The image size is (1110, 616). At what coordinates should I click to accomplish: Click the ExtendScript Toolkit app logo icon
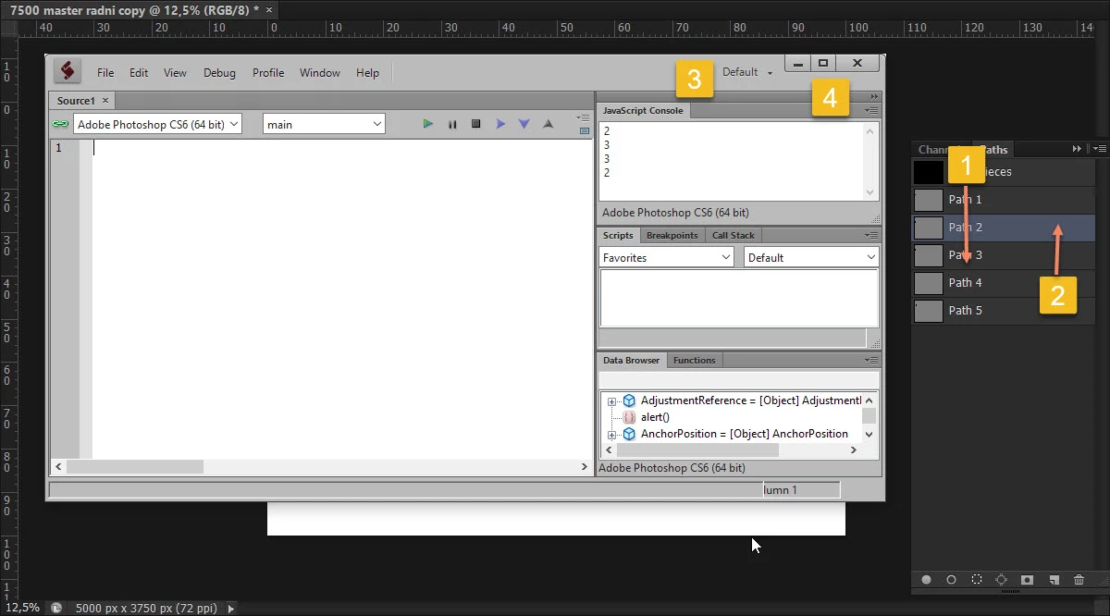pos(67,71)
